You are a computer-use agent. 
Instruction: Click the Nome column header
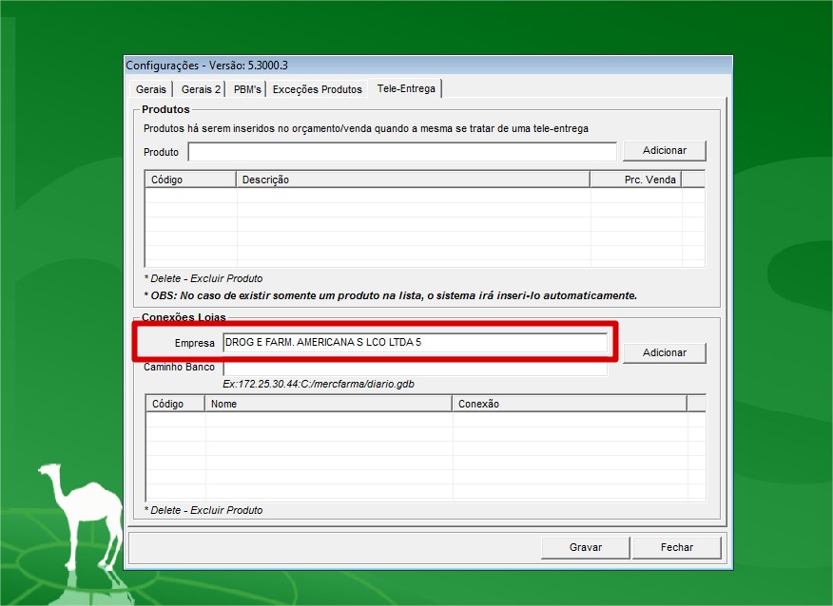pyautogui.click(x=328, y=404)
